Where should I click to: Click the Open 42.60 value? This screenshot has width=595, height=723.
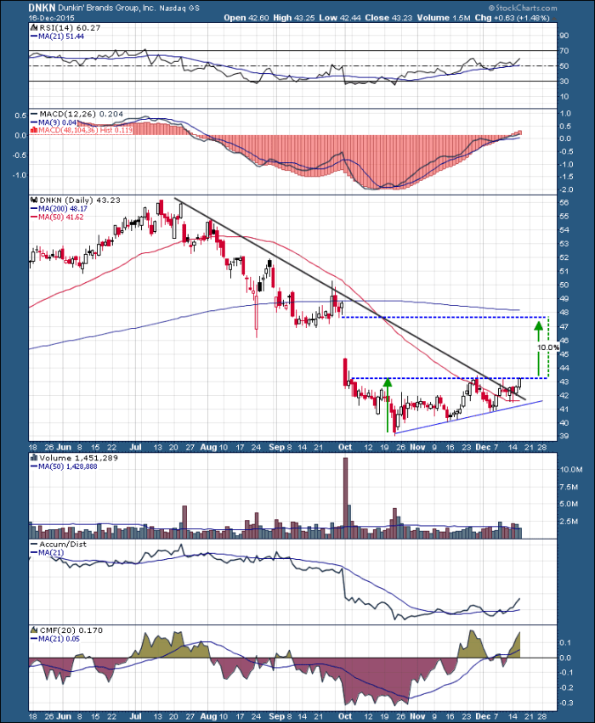tap(246, 18)
